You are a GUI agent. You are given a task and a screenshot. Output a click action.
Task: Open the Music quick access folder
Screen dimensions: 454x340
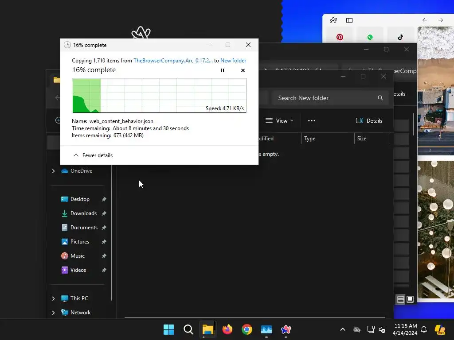click(73, 256)
